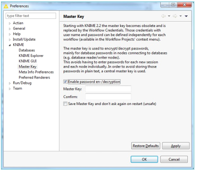Select the Install/Update category label
Screen dimensions: 199x171
click(24, 39)
